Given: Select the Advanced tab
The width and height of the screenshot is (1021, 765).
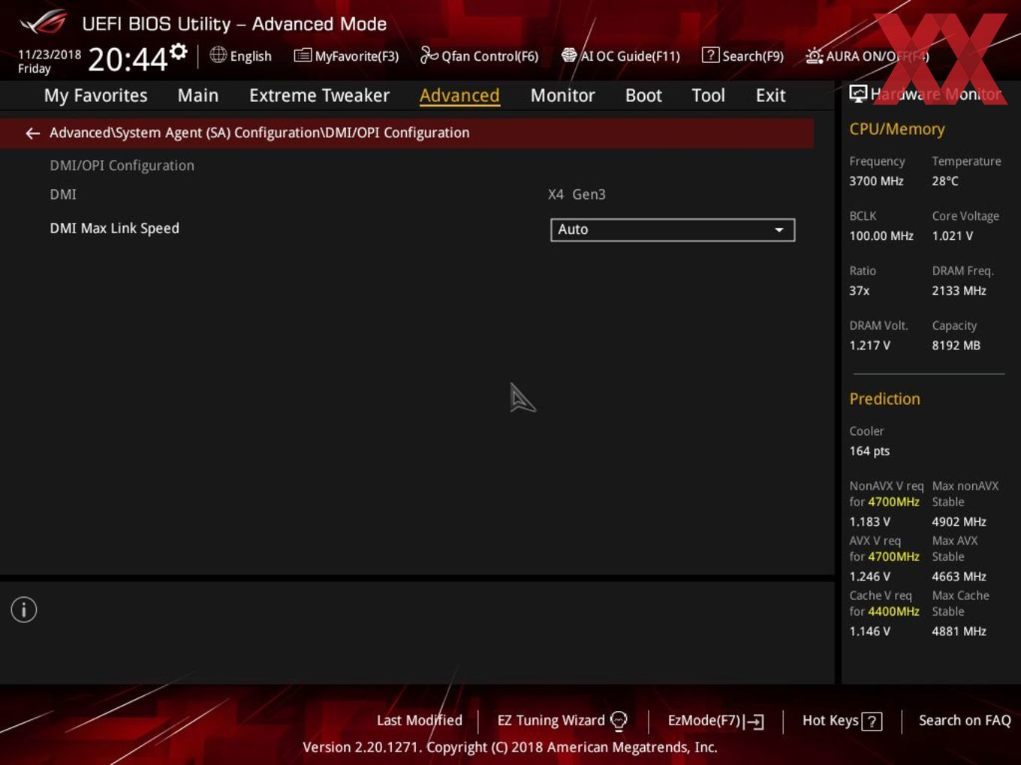Looking at the screenshot, I should (x=459, y=95).
